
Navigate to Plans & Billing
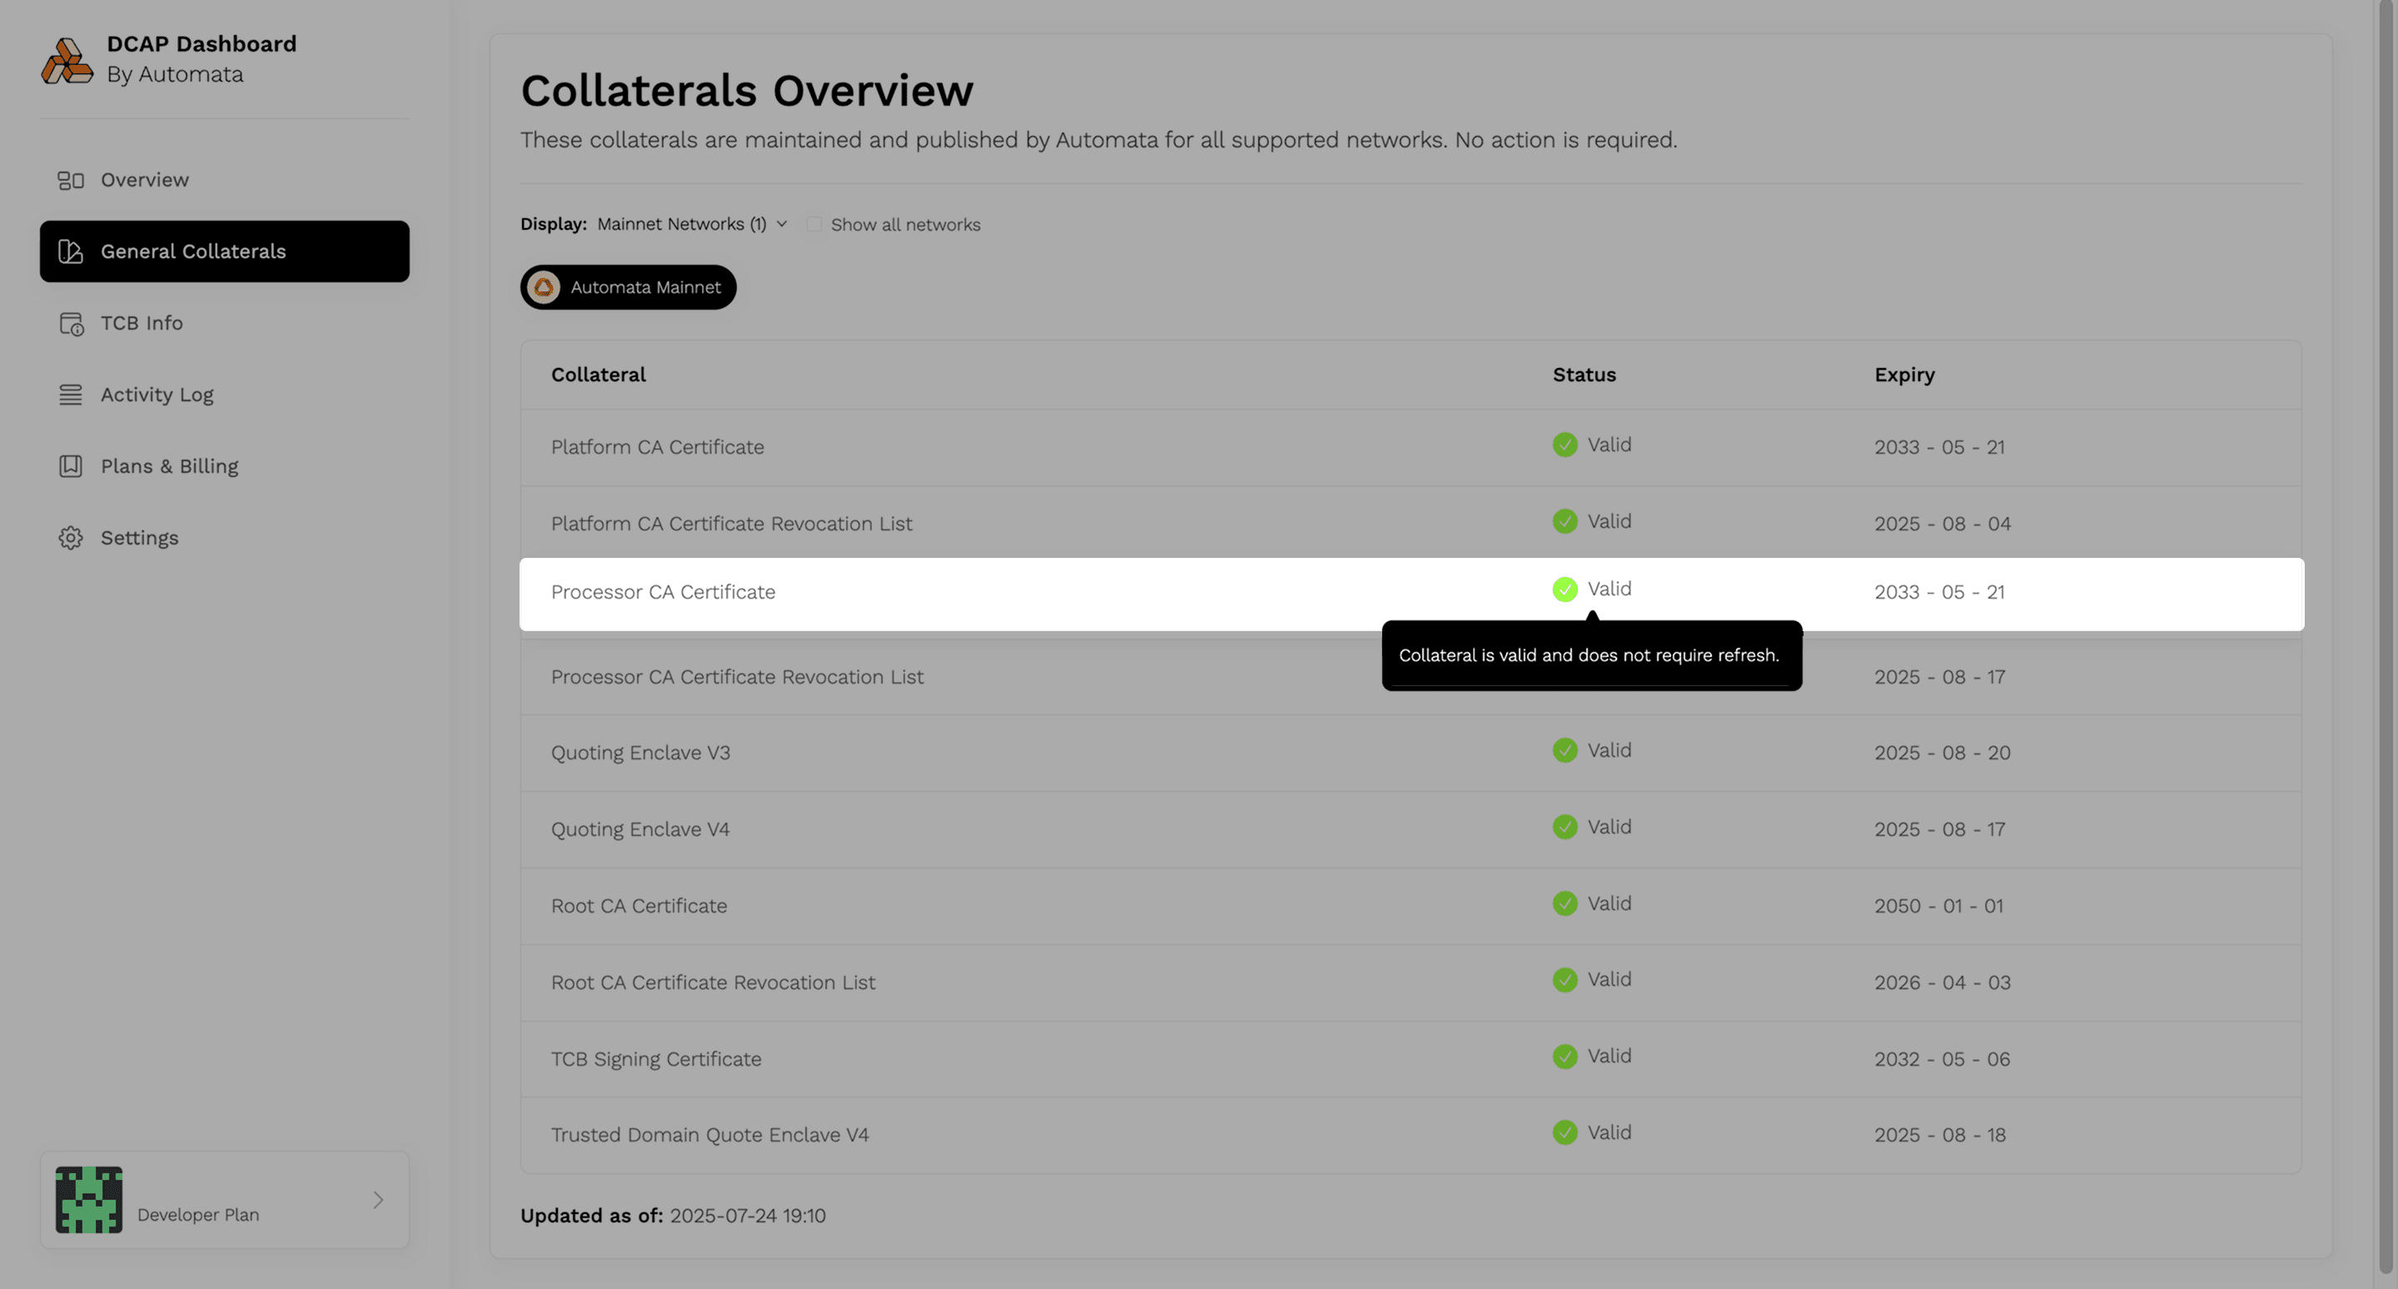click(x=169, y=465)
